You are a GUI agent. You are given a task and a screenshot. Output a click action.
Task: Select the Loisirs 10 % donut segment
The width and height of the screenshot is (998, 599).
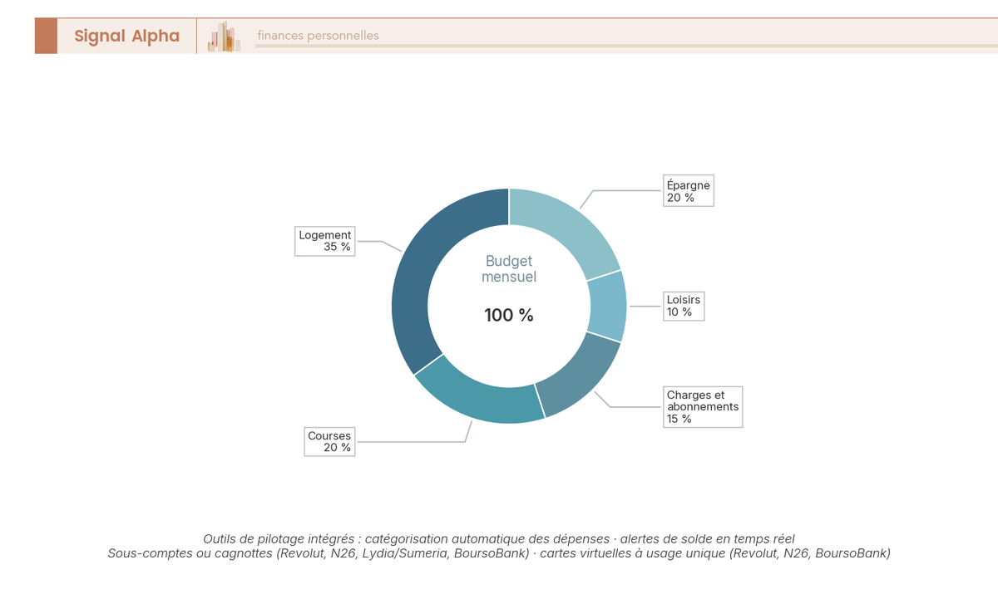point(609,306)
